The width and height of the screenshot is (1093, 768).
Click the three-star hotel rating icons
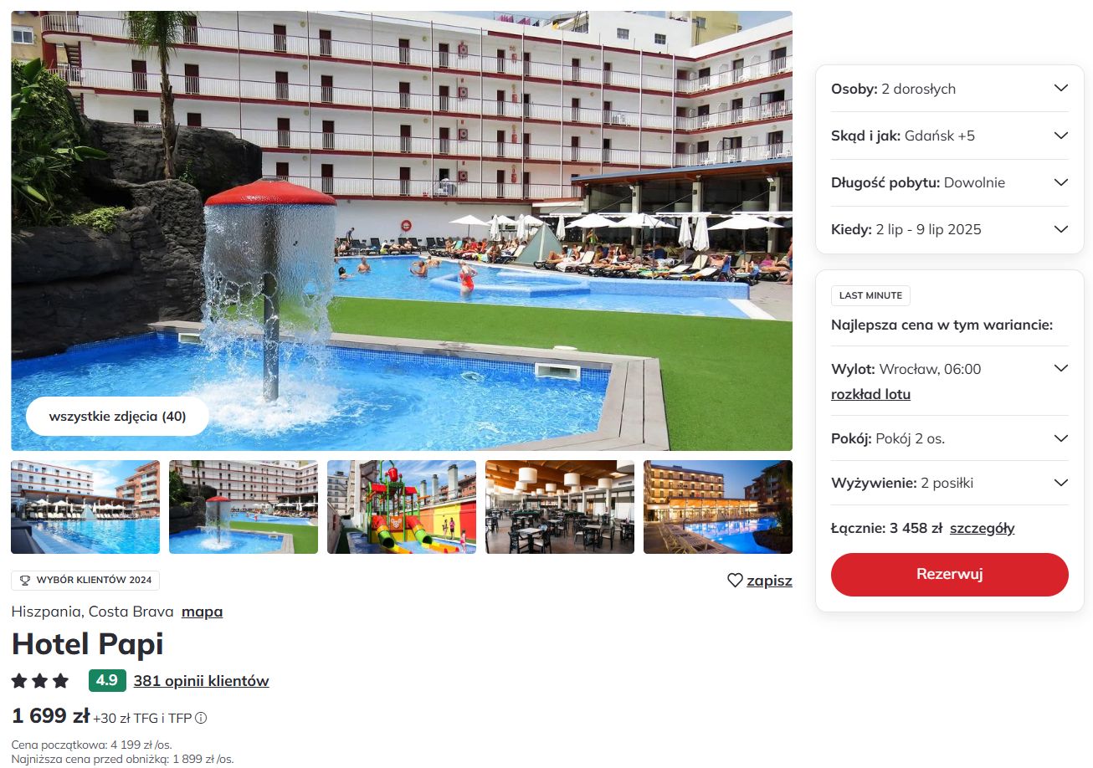pos(40,681)
